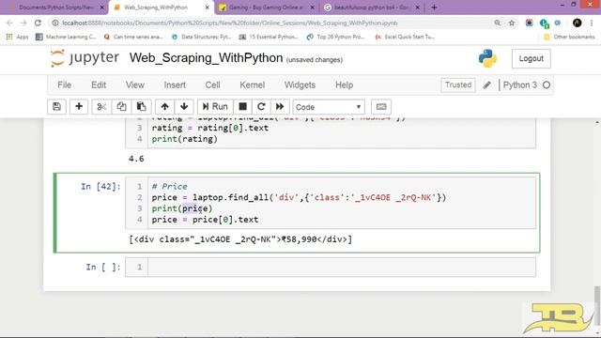Open the Insert menu
This screenshot has width=601, height=338.
pyautogui.click(x=175, y=85)
